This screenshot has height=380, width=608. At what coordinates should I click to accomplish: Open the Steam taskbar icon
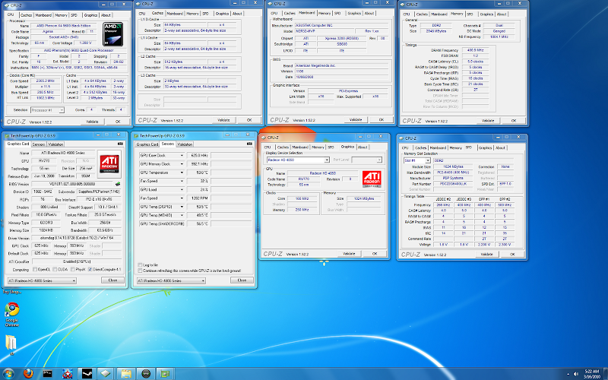86,373
